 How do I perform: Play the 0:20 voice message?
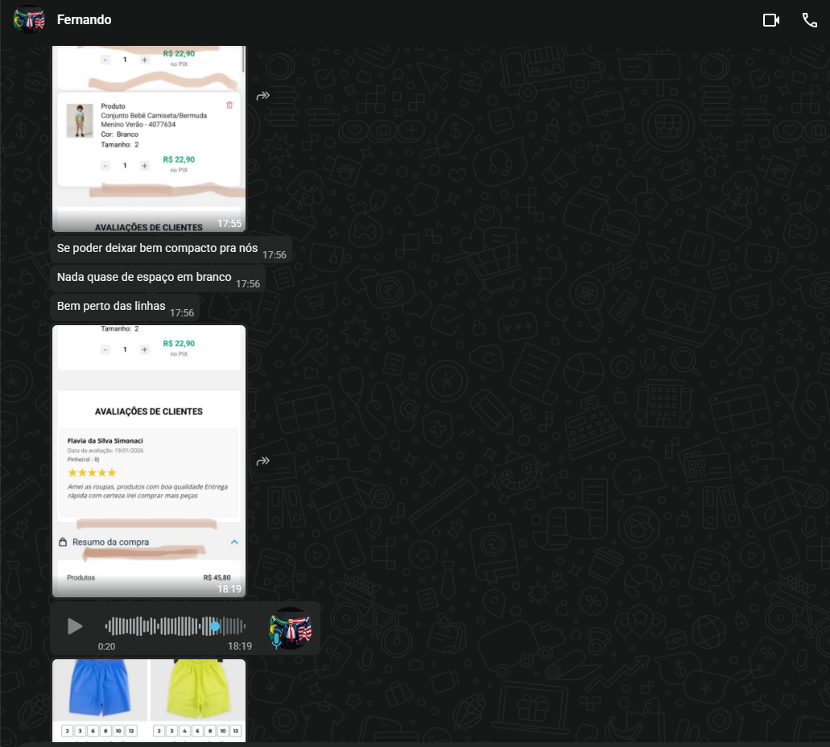[x=75, y=626]
